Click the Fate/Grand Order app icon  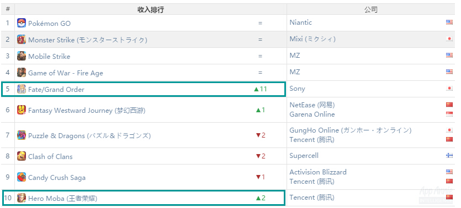[22, 89]
